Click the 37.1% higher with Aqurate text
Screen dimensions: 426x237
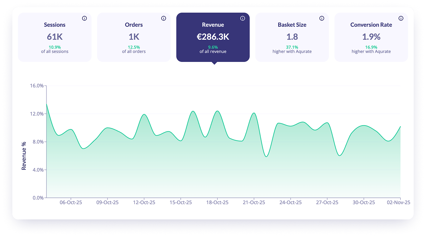coord(292,49)
